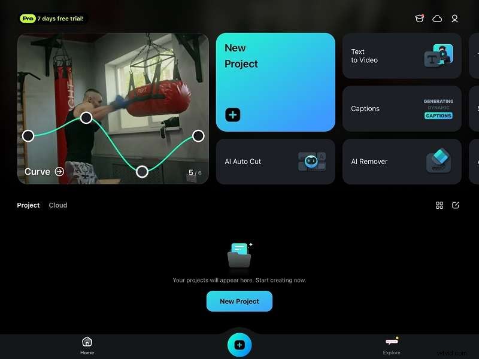Tap the center plus button in bottom bar
This screenshot has width=479, height=359.
(239, 344)
